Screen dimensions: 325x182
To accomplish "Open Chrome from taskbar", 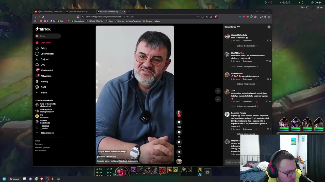I will [36, 179].
